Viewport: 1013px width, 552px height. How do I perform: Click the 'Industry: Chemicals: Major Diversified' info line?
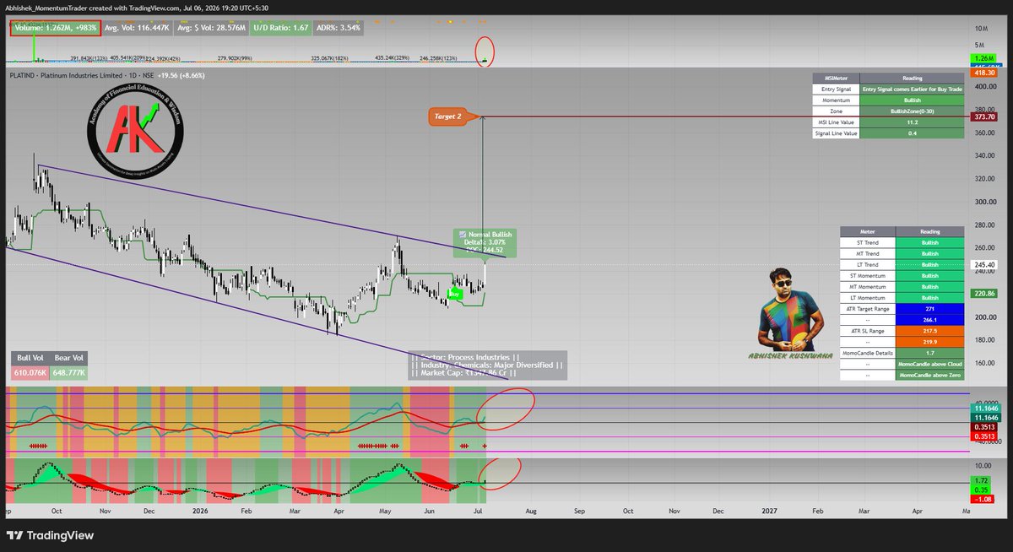(x=487, y=365)
